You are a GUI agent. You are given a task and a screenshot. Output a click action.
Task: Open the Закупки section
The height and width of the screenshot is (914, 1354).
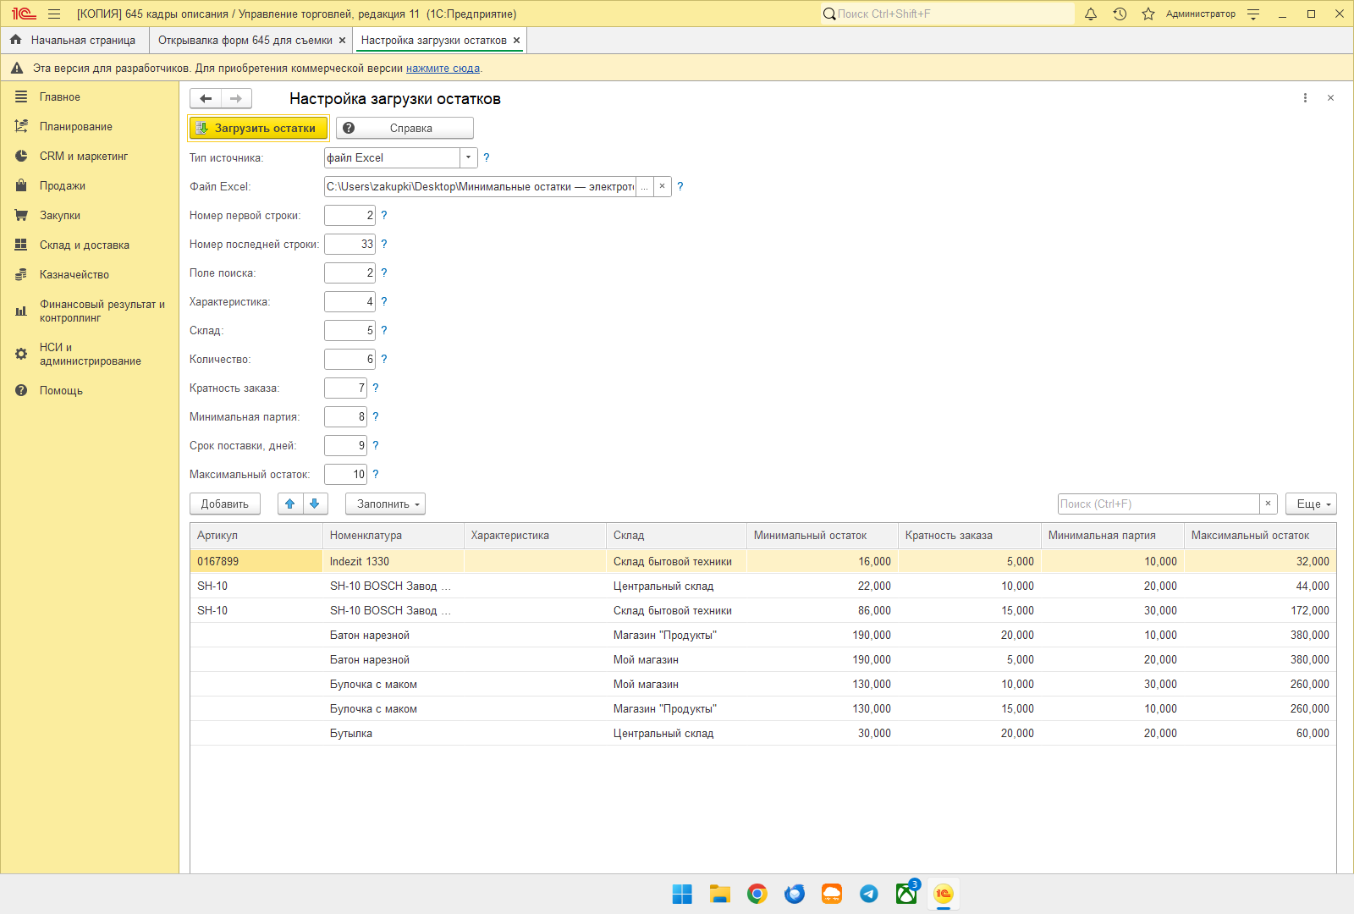60,215
